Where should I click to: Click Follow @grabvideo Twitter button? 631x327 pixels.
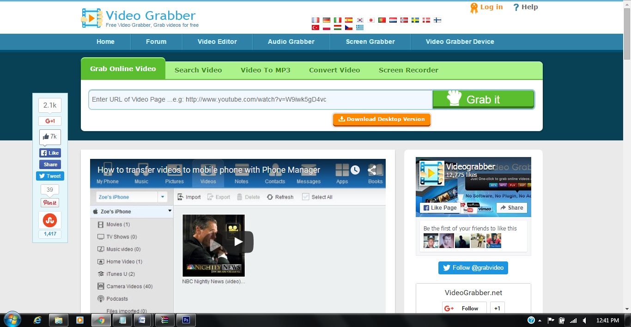[x=473, y=267]
